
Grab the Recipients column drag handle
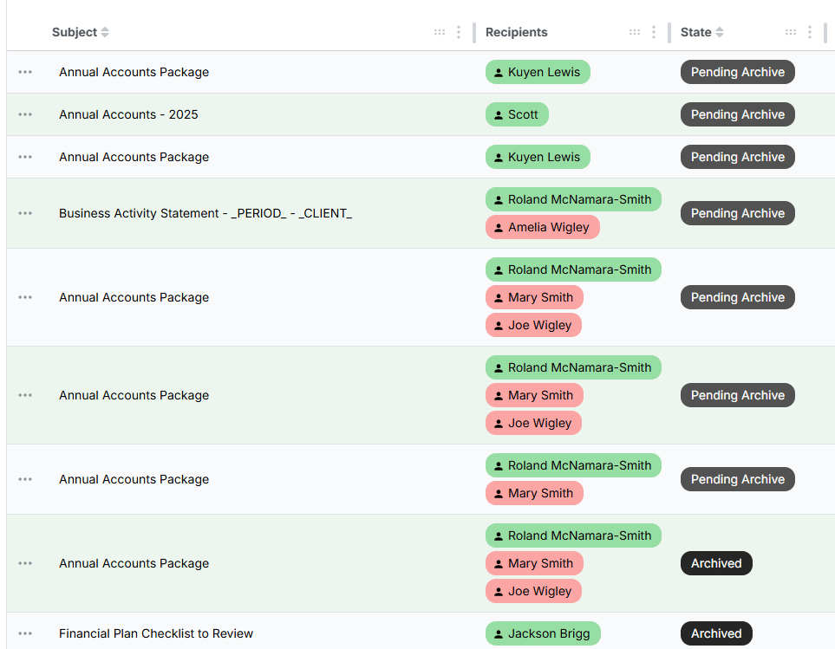(635, 32)
